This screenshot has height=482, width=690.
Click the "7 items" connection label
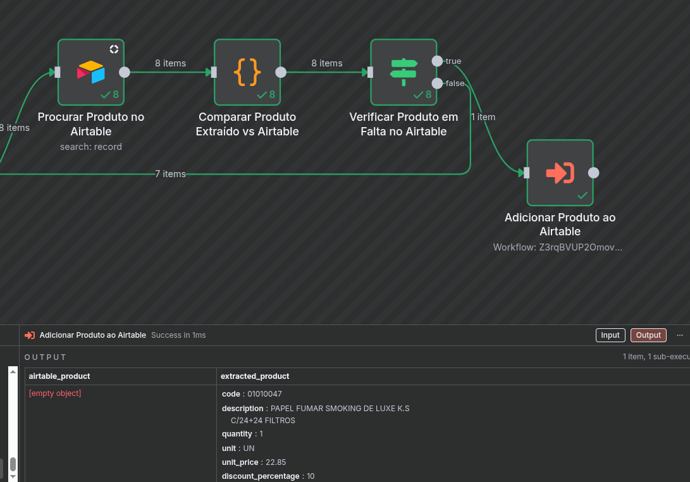pyautogui.click(x=170, y=173)
